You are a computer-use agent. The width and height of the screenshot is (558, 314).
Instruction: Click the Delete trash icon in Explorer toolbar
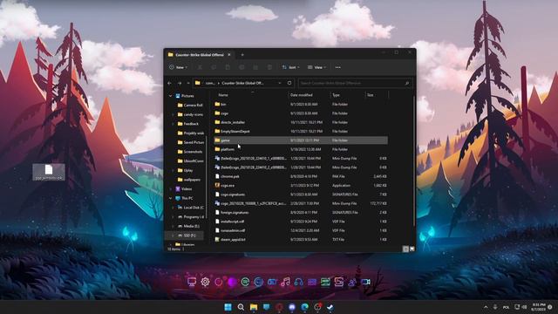click(x=269, y=67)
